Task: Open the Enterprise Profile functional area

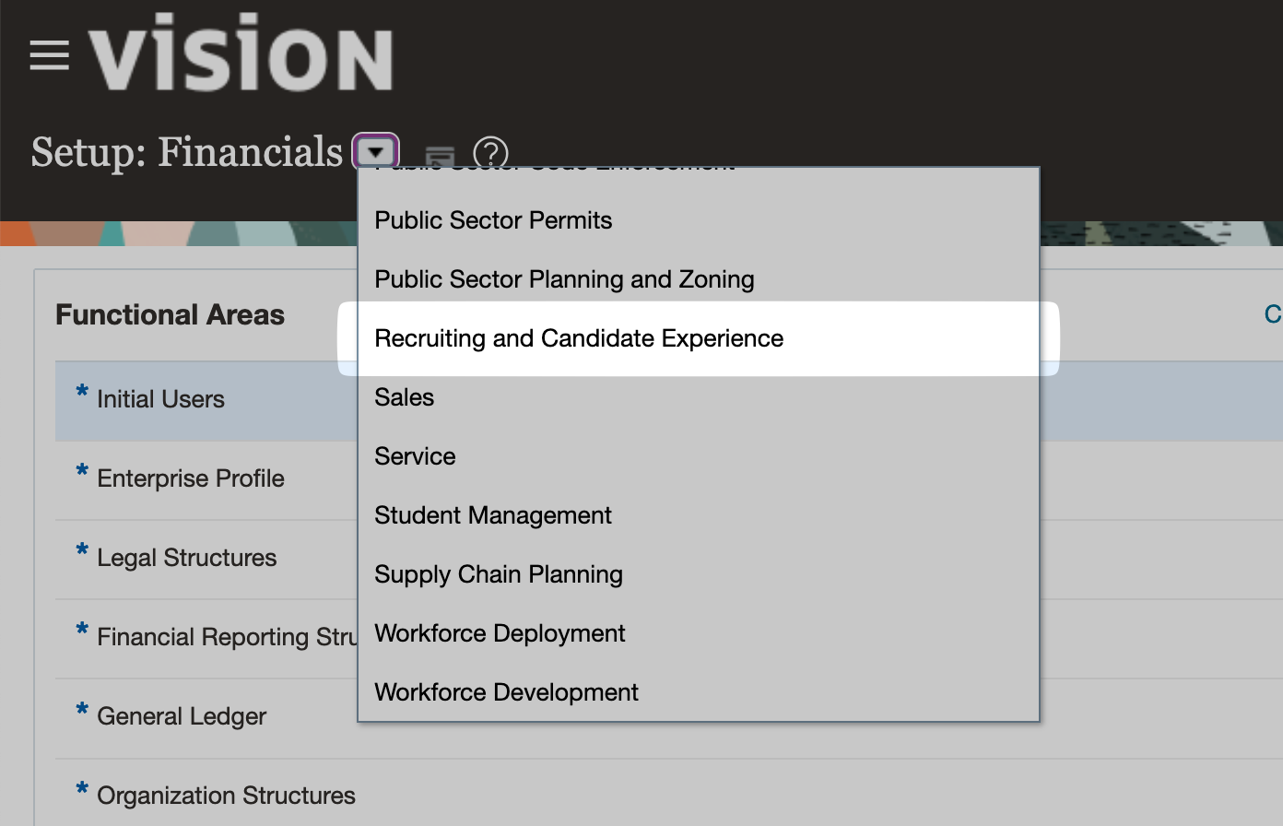Action: point(191,478)
